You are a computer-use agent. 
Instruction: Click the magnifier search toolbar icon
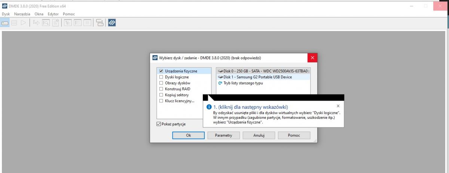(x=46, y=23)
